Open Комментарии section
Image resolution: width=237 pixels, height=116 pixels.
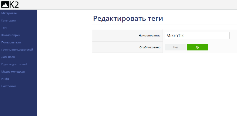11,35
